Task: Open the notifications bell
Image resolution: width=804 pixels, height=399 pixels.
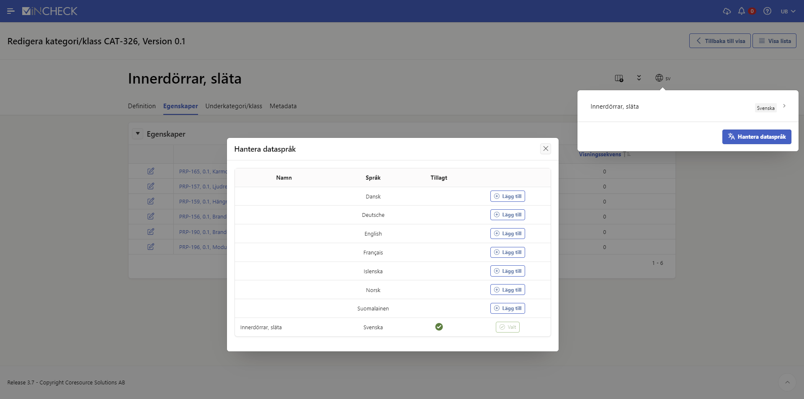Action: pos(742,11)
